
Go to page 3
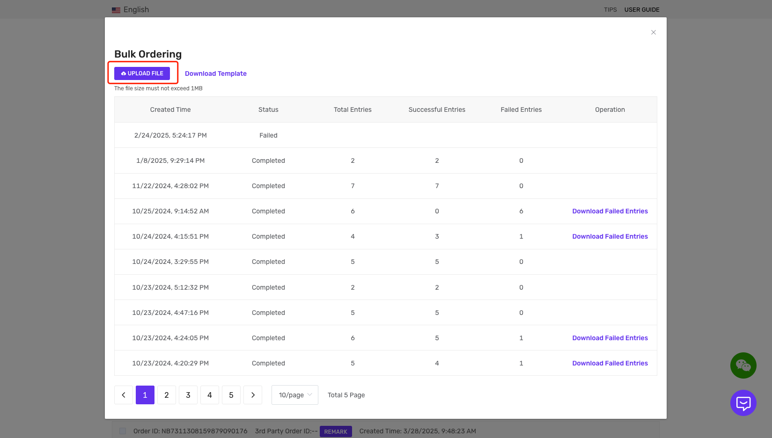(188, 395)
